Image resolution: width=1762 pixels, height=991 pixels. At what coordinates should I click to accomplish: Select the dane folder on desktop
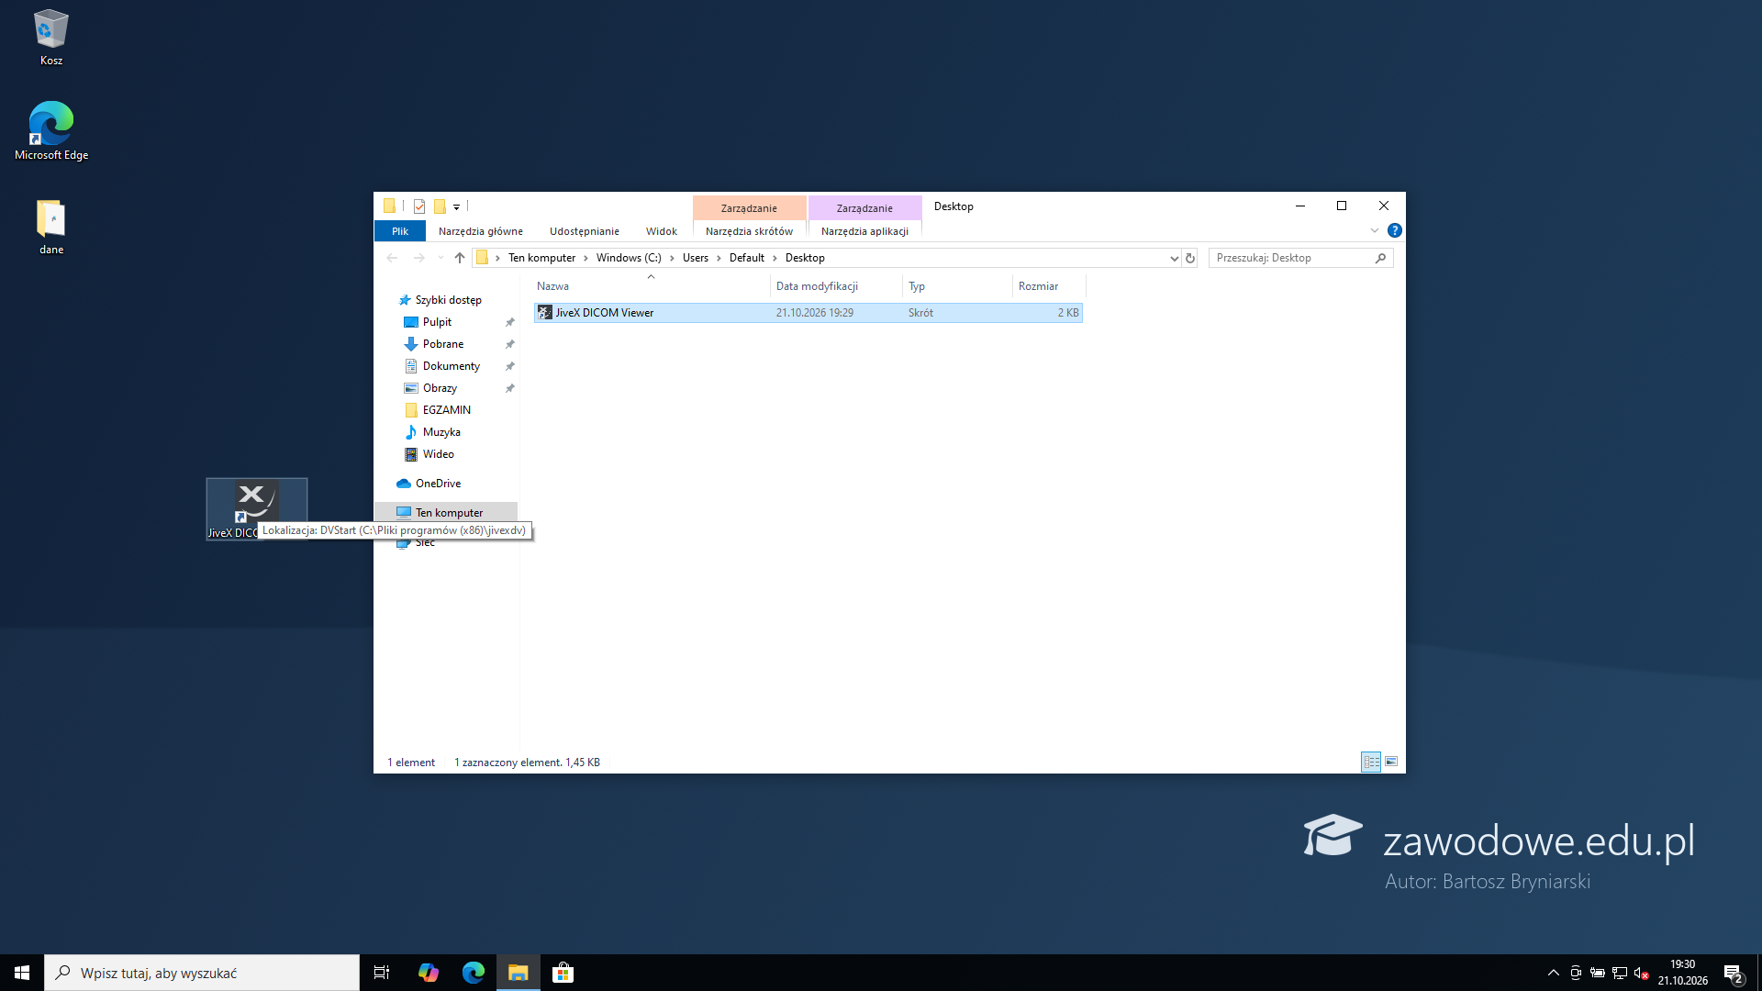[51, 227]
